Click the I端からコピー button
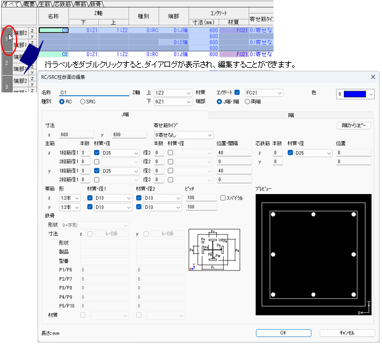This screenshot has height=345, width=382. pyautogui.click(x=354, y=126)
